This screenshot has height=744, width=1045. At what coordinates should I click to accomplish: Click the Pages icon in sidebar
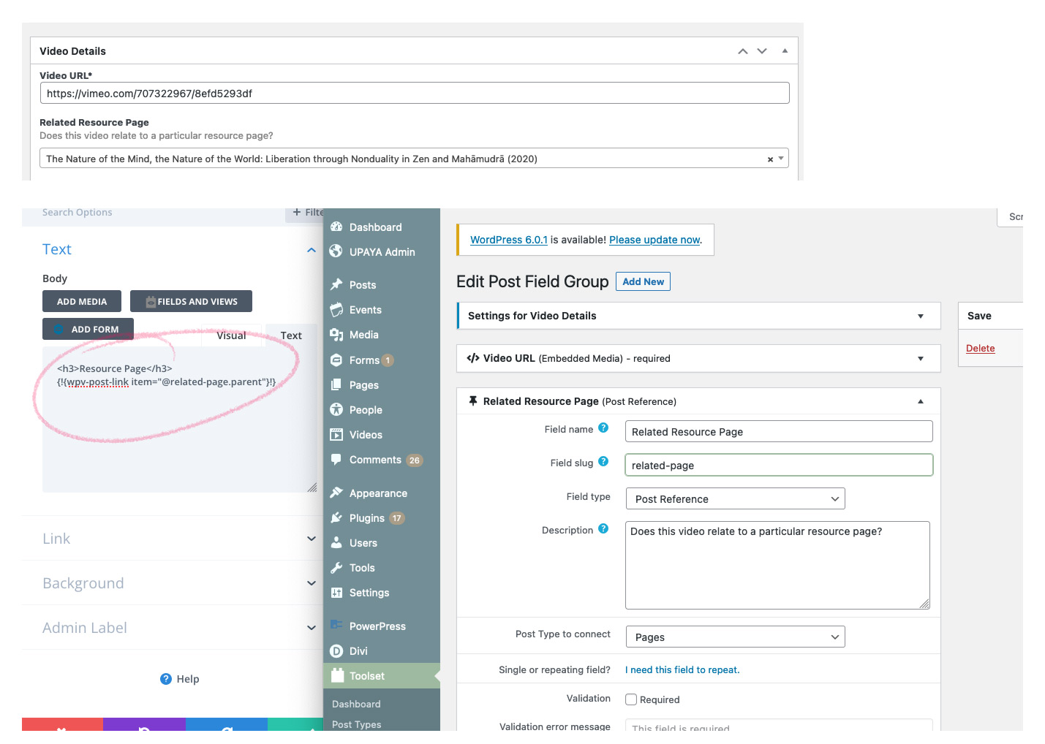click(336, 384)
